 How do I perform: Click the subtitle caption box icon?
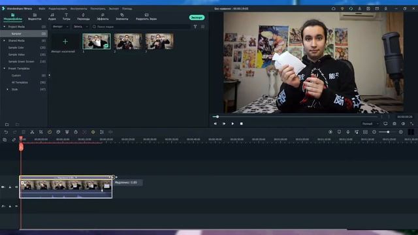[365, 132]
